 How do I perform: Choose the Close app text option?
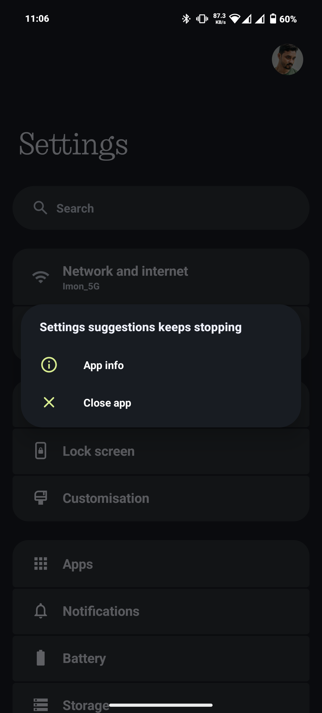[x=107, y=403]
